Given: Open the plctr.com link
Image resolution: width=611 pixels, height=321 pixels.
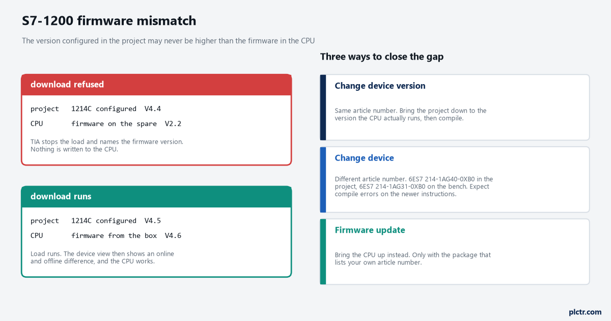Looking at the screenshot, I should coord(585,312).
